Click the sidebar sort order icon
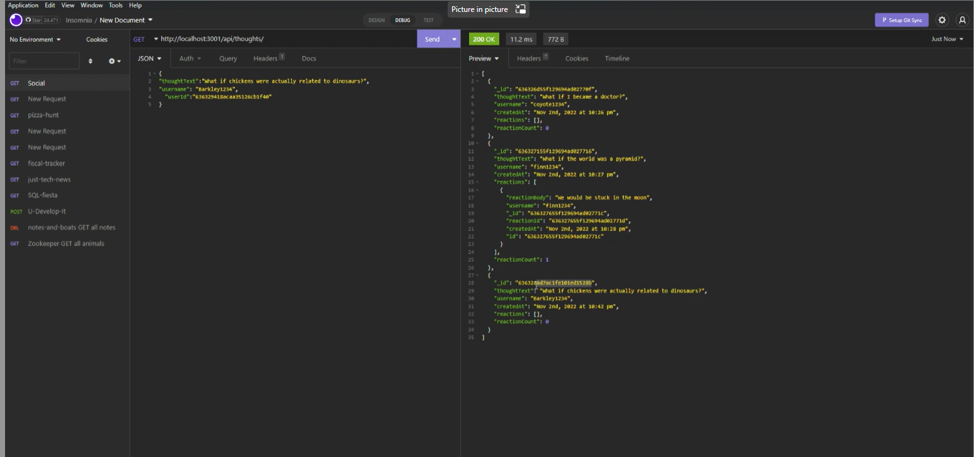Screen dimensions: 974x457 coord(91,60)
